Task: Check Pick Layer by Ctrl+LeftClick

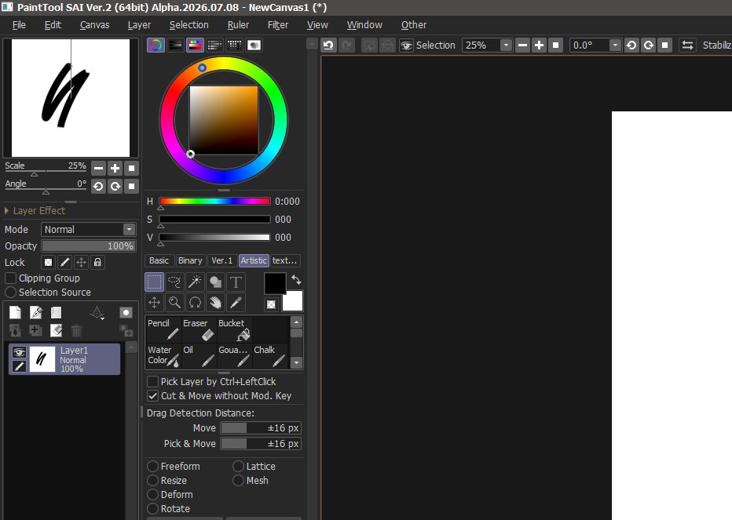Action: [x=152, y=381]
